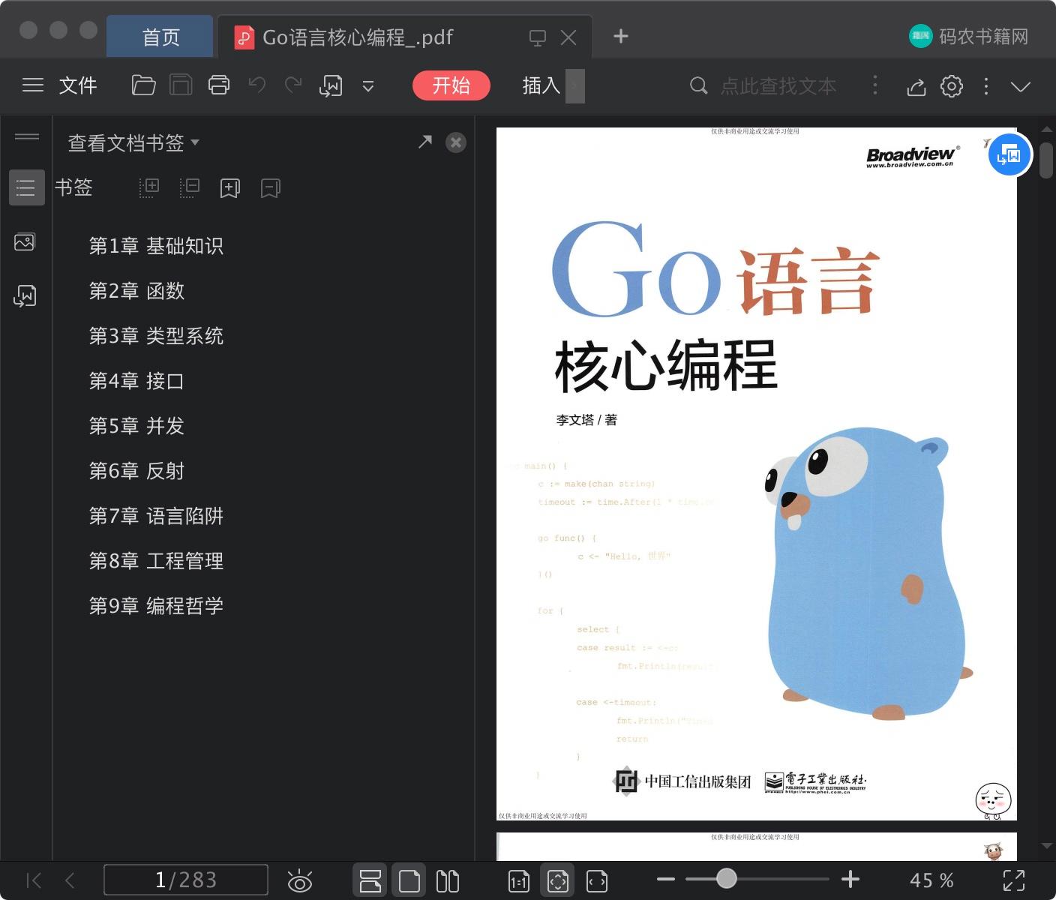Pop out the bookmark panel with arrow icon
The height and width of the screenshot is (900, 1056).
click(x=425, y=142)
